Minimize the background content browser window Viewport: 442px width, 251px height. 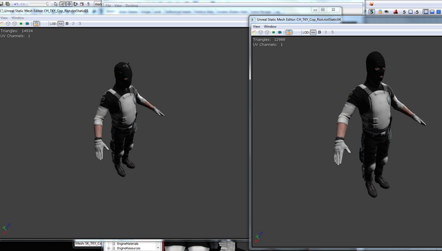coord(315,10)
